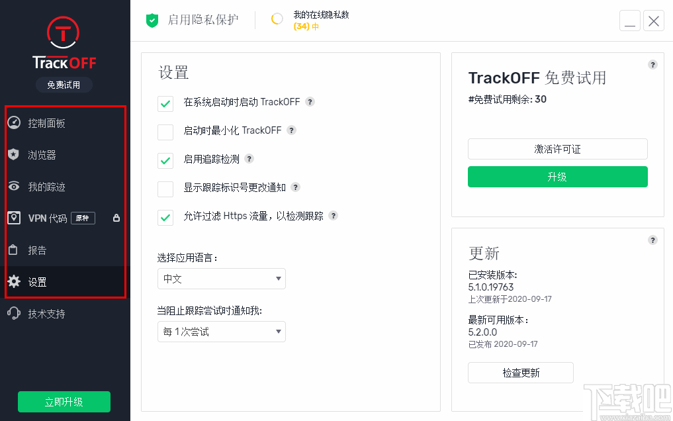Click the VPN 代码 location icon
The height and width of the screenshot is (421, 673).
pos(15,218)
